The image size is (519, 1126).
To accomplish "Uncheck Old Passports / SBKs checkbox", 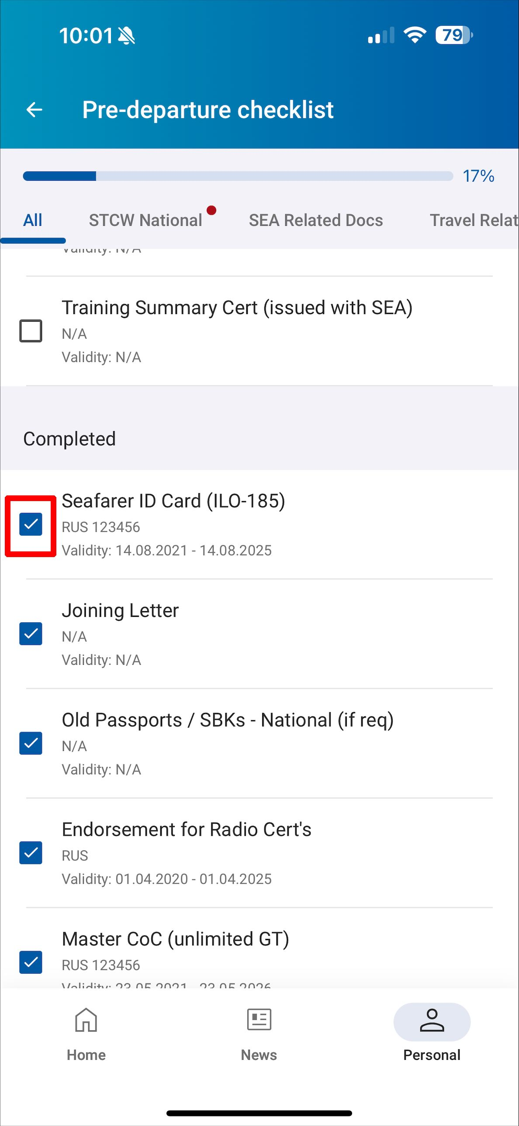I will tap(31, 743).
